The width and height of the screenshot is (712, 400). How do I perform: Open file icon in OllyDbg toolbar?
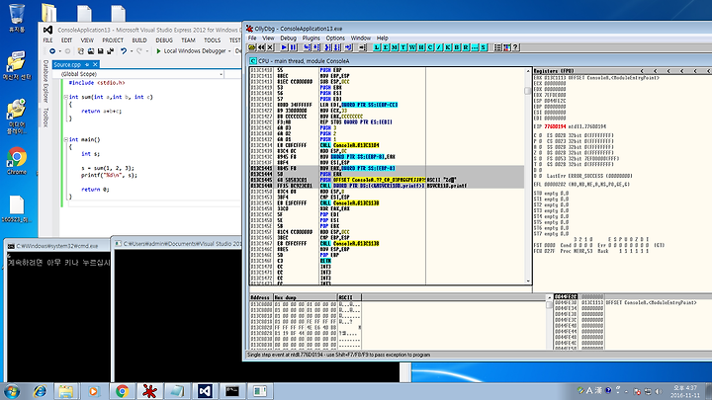(252, 47)
